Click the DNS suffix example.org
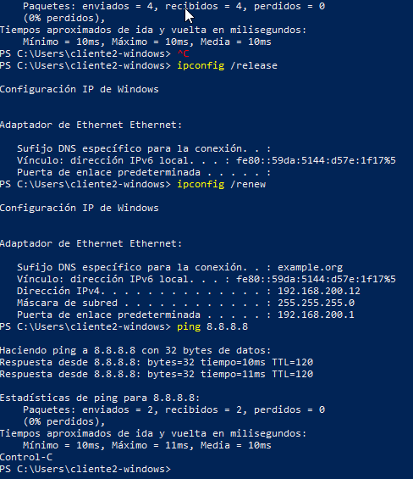The image size is (413, 479). [311, 267]
